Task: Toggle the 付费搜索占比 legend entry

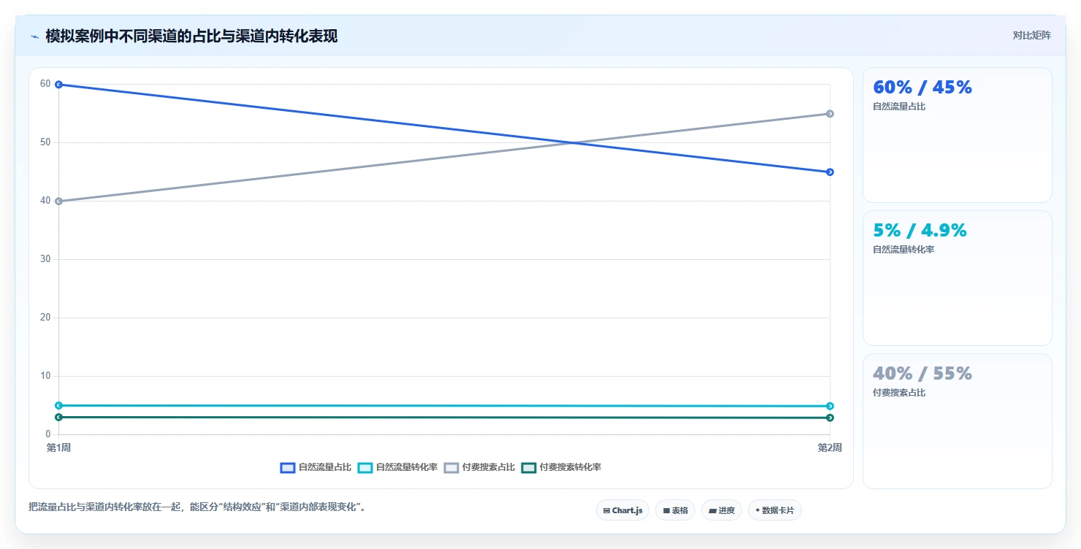Action: [x=479, y=467]
